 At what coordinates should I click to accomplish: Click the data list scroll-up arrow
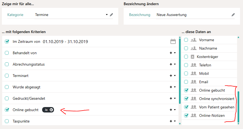(x=238, y=37)
